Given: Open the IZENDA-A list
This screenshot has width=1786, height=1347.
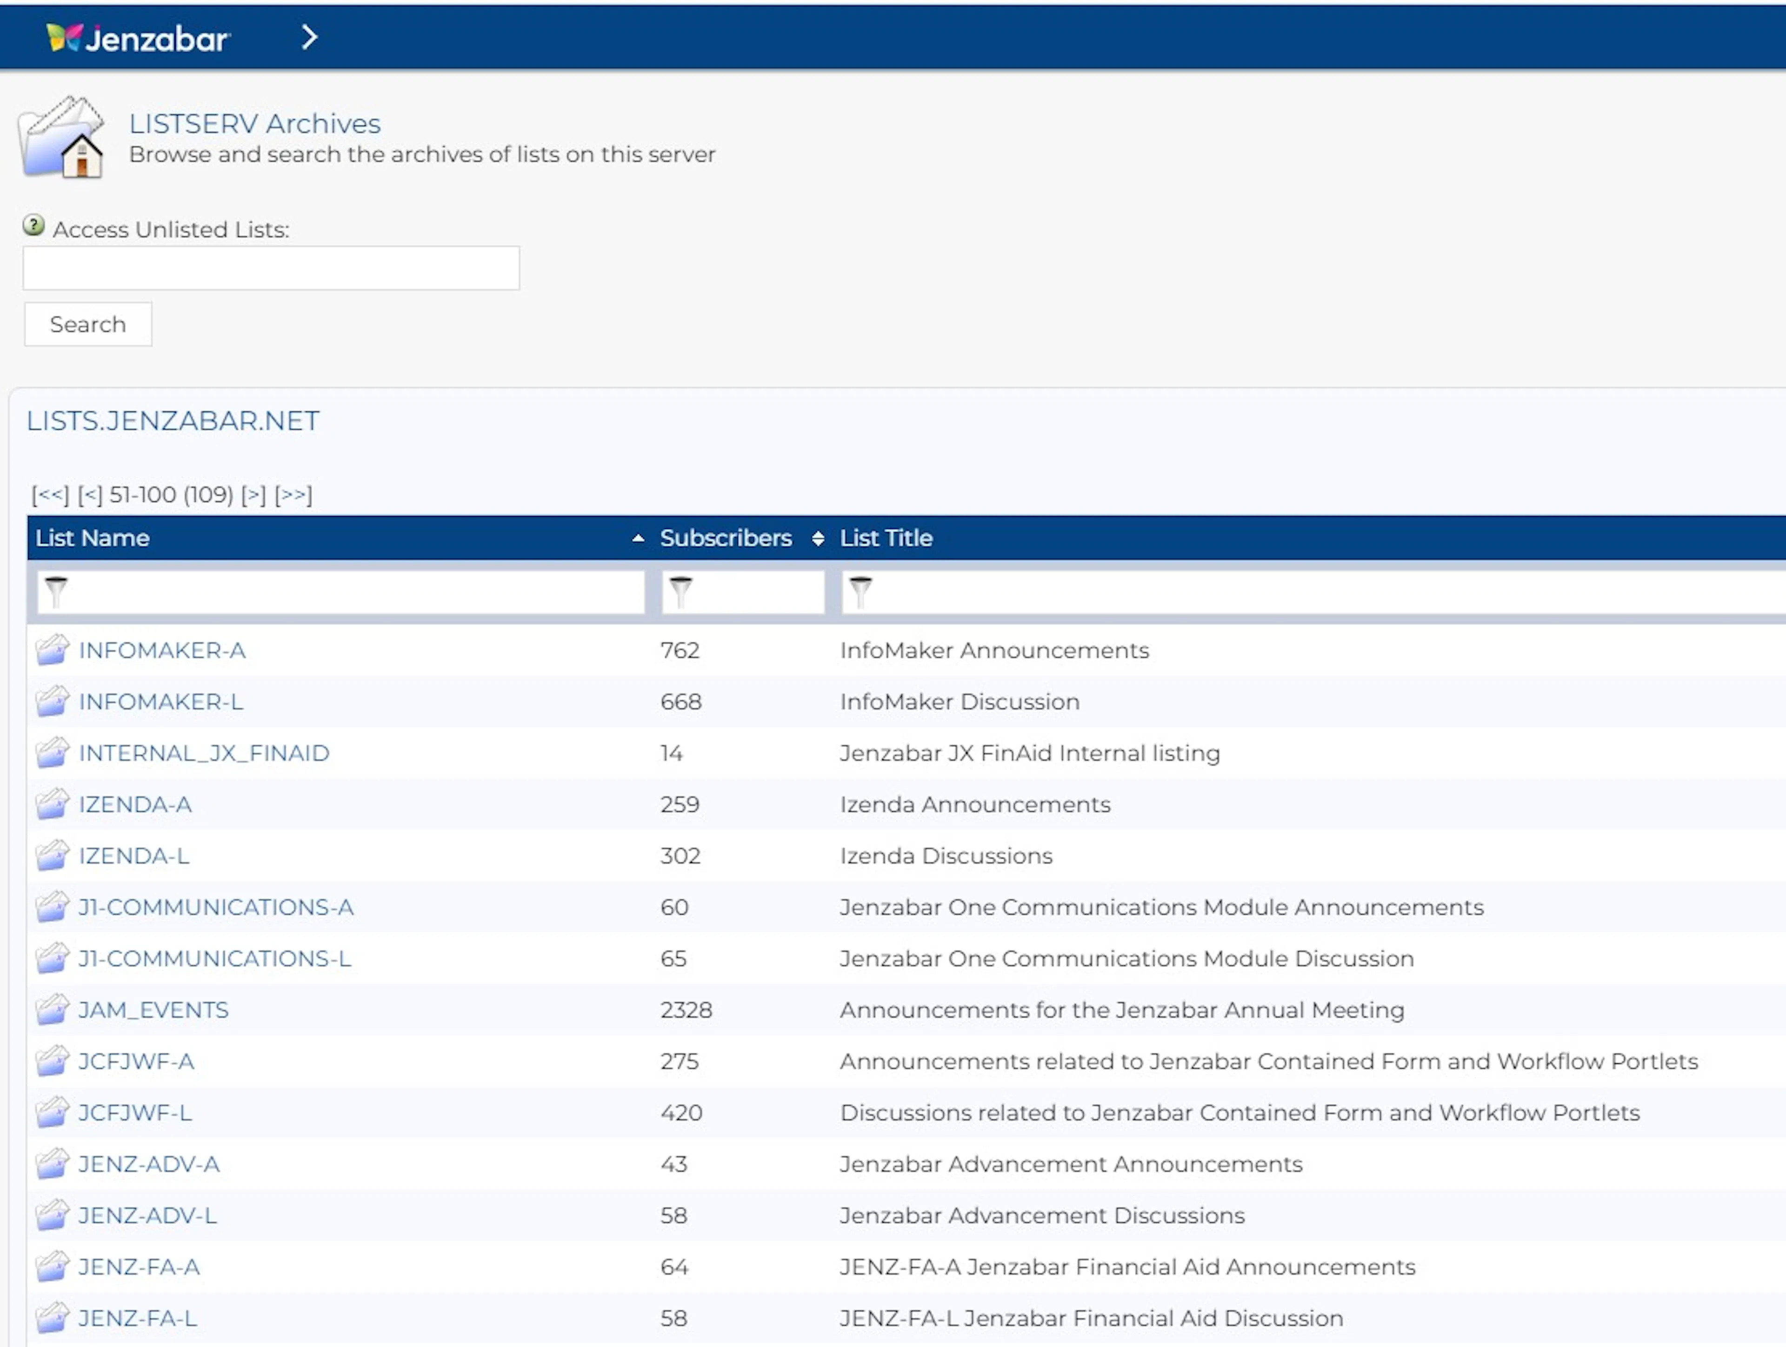Looking at the screenshot, I should pyautogui.click(x=136, y=805).
